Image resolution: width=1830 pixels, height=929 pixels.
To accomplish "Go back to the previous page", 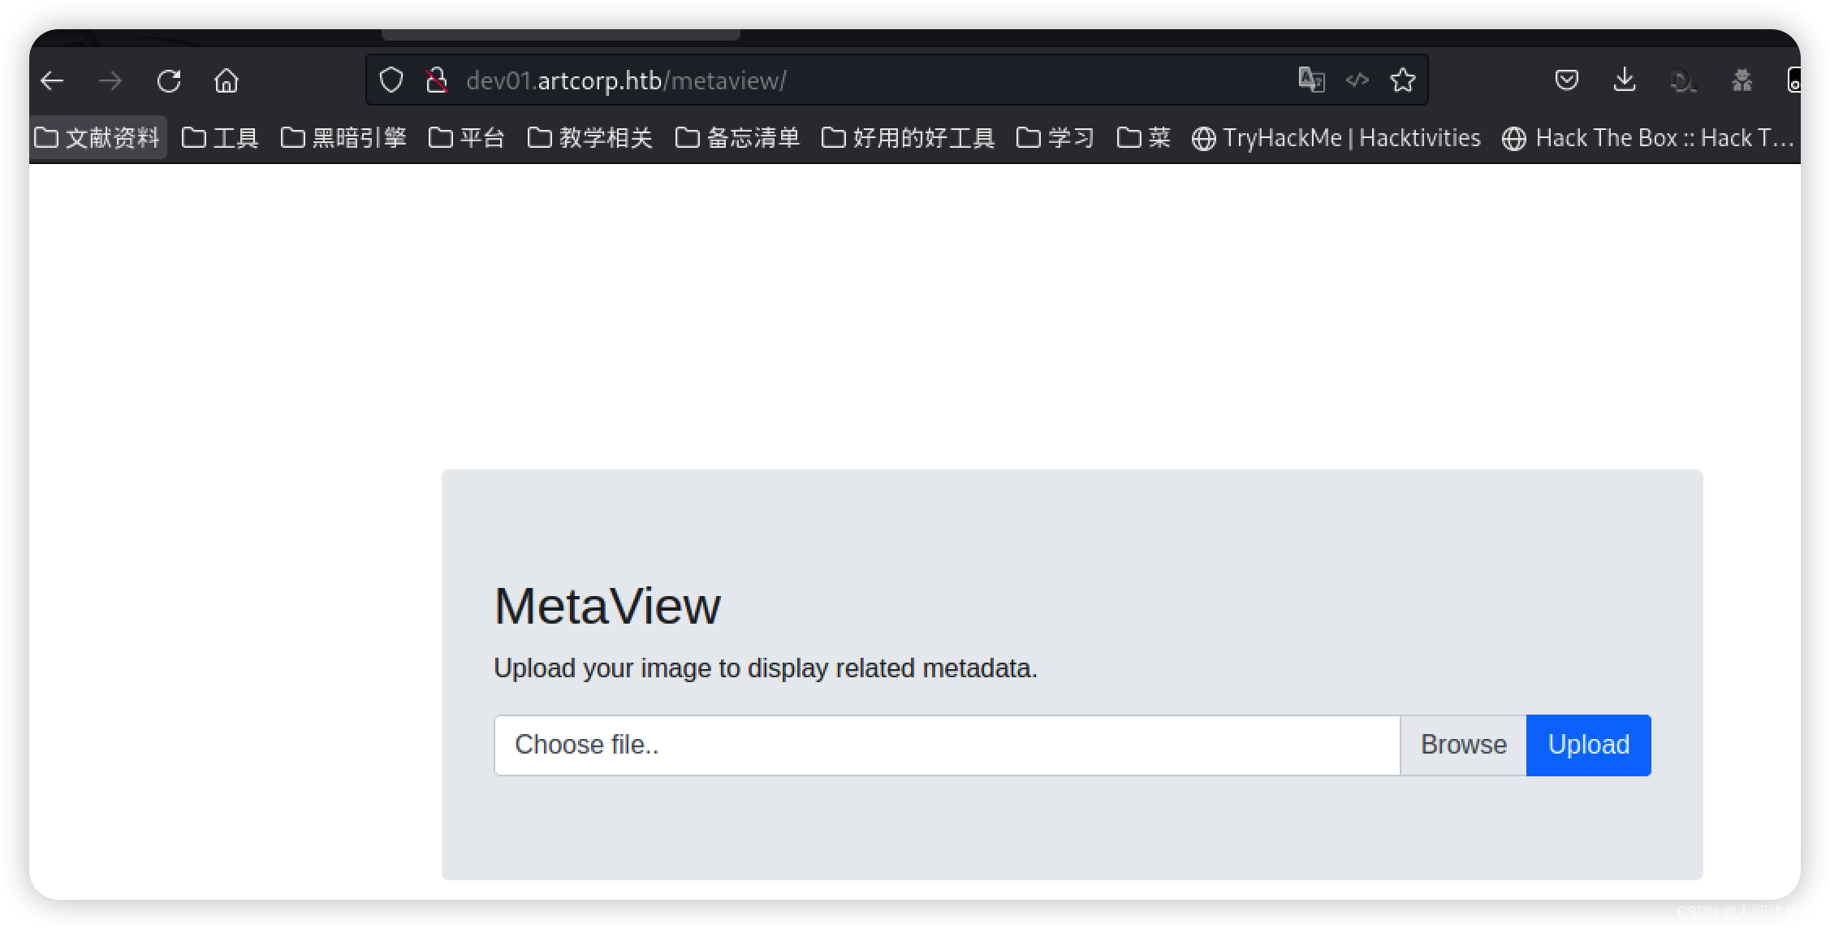I will (53, 80).
